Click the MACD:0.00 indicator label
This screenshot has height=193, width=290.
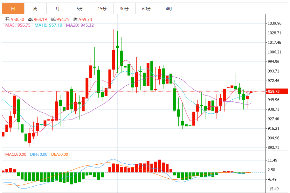click(x=16, y=154)
